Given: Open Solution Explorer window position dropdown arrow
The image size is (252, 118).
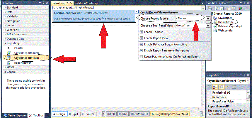Looking at the screenshot, I should click(x=241, y=3).
